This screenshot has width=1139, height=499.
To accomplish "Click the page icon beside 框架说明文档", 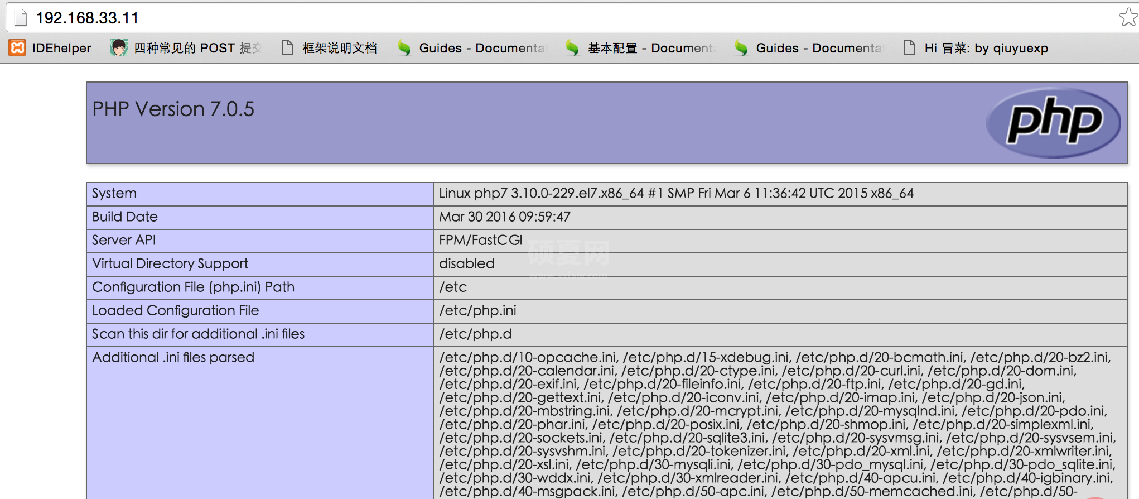I will click(287, 48).
